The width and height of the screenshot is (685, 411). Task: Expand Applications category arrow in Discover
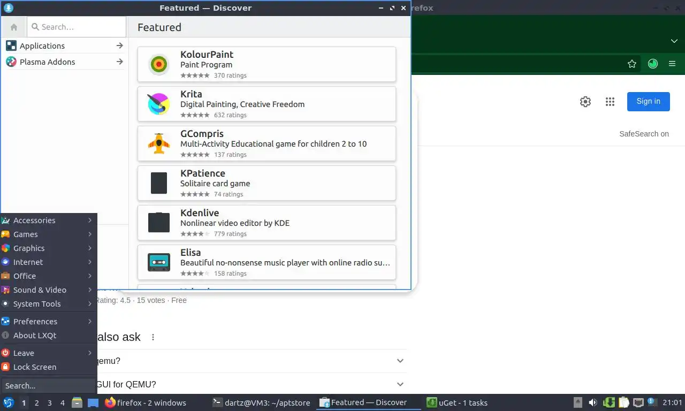coord(119,46)
